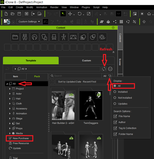This screenshot has width=154, height=159.
Task: Click the Open Project folder icon
Action: [x=12, y=14]
